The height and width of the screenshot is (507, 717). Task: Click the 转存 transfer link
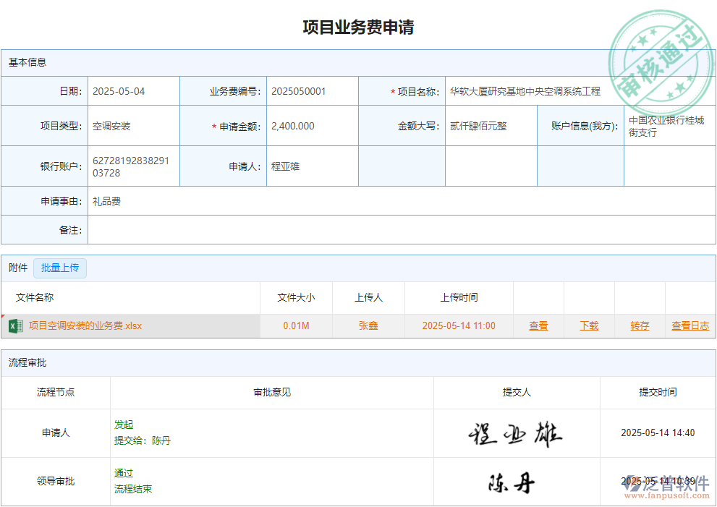(x=639, y=325)
